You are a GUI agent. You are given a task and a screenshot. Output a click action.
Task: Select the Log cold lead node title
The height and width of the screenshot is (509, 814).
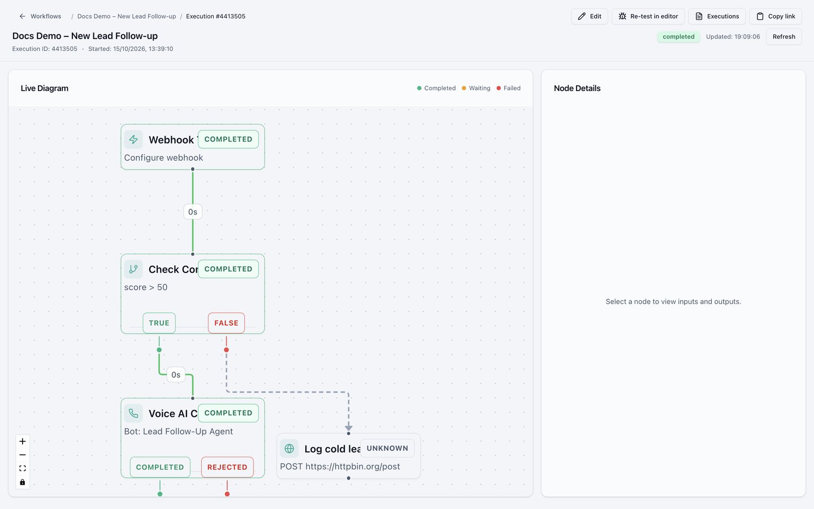(x=332, y=448)
